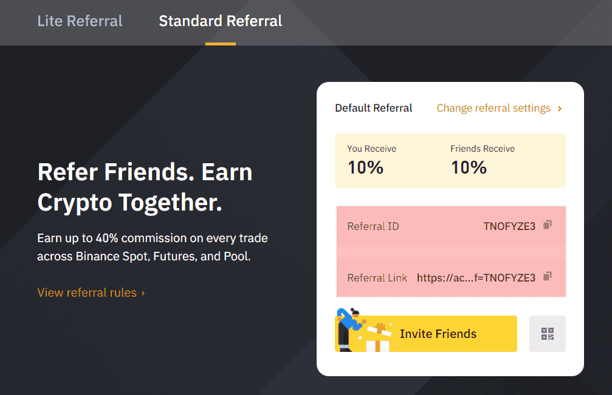Viewport: 612px width, 395px height.
Task: Click the character illustration on invite button
Action: click(x=348, y=328)
